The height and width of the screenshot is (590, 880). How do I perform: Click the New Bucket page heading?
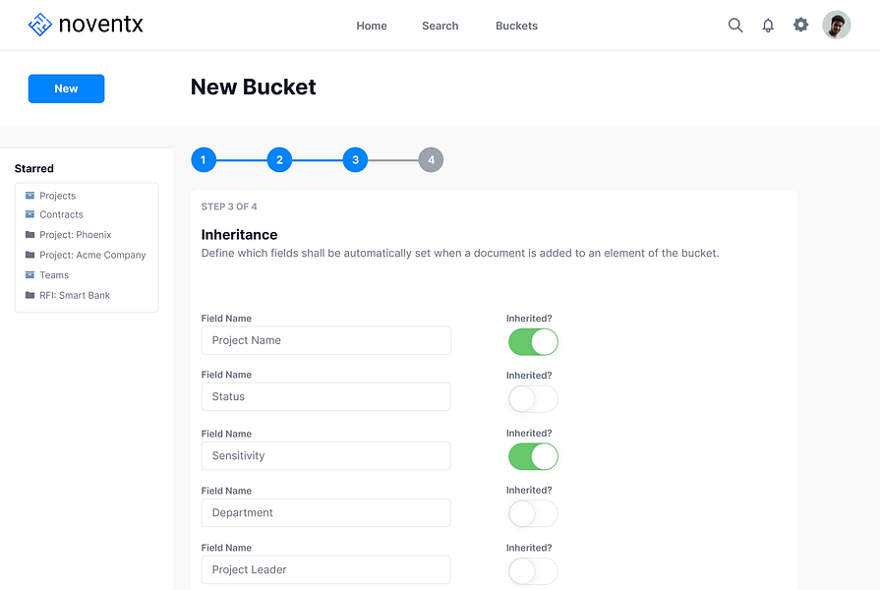click(253, 87)
